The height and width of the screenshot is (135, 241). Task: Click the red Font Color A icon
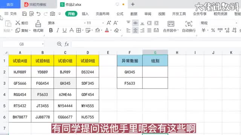coord(107,30)
